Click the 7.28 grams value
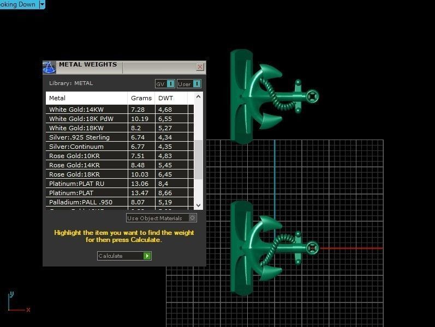 138,110
